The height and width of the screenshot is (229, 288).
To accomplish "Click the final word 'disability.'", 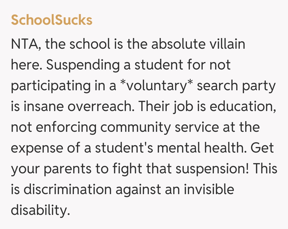I will tap(40, 210).
